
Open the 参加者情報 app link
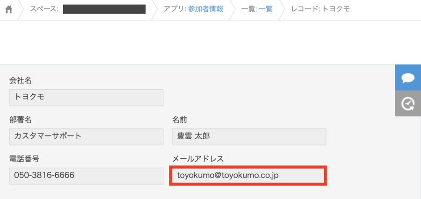[x=206, y=9]
